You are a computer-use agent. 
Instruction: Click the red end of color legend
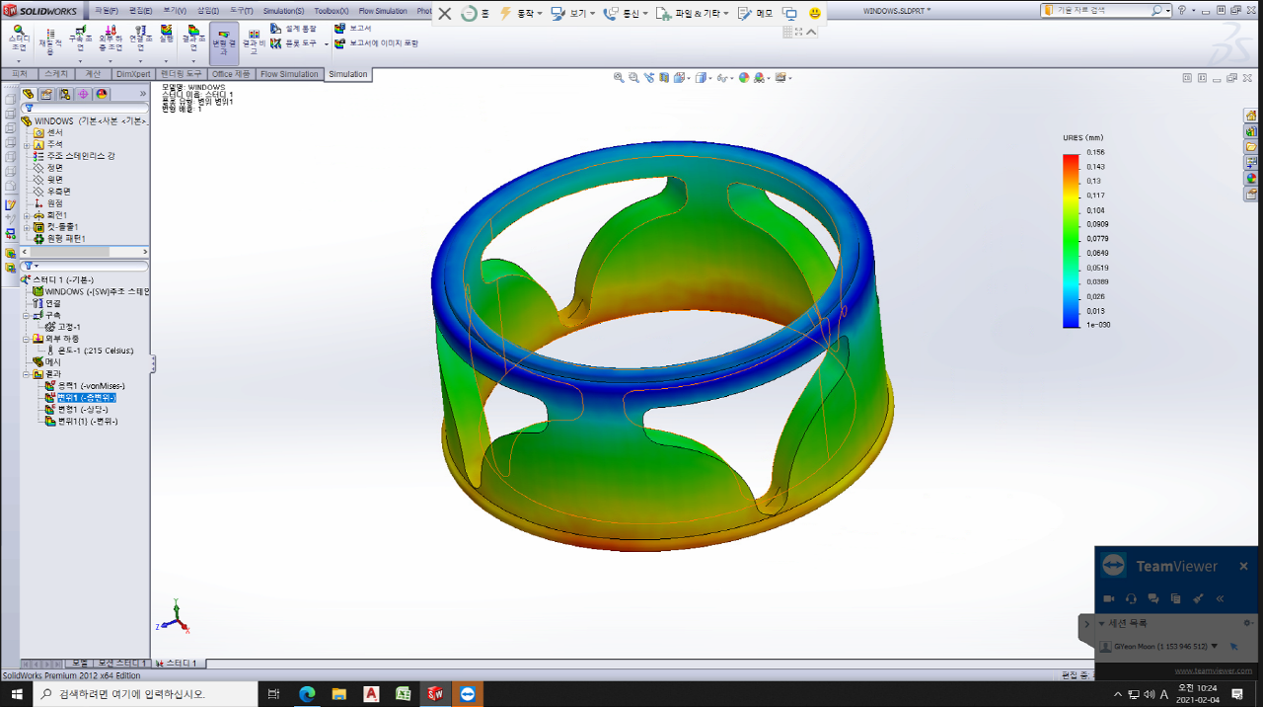1071,160
